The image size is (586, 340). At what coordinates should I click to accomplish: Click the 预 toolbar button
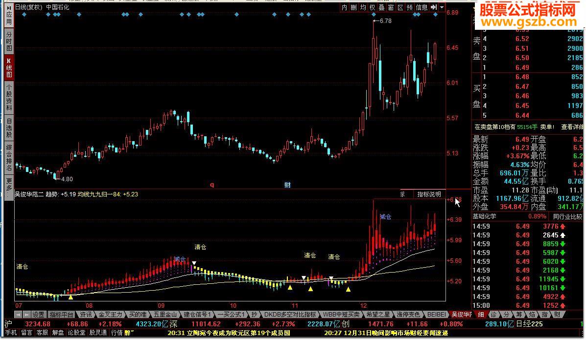[410, 7]
